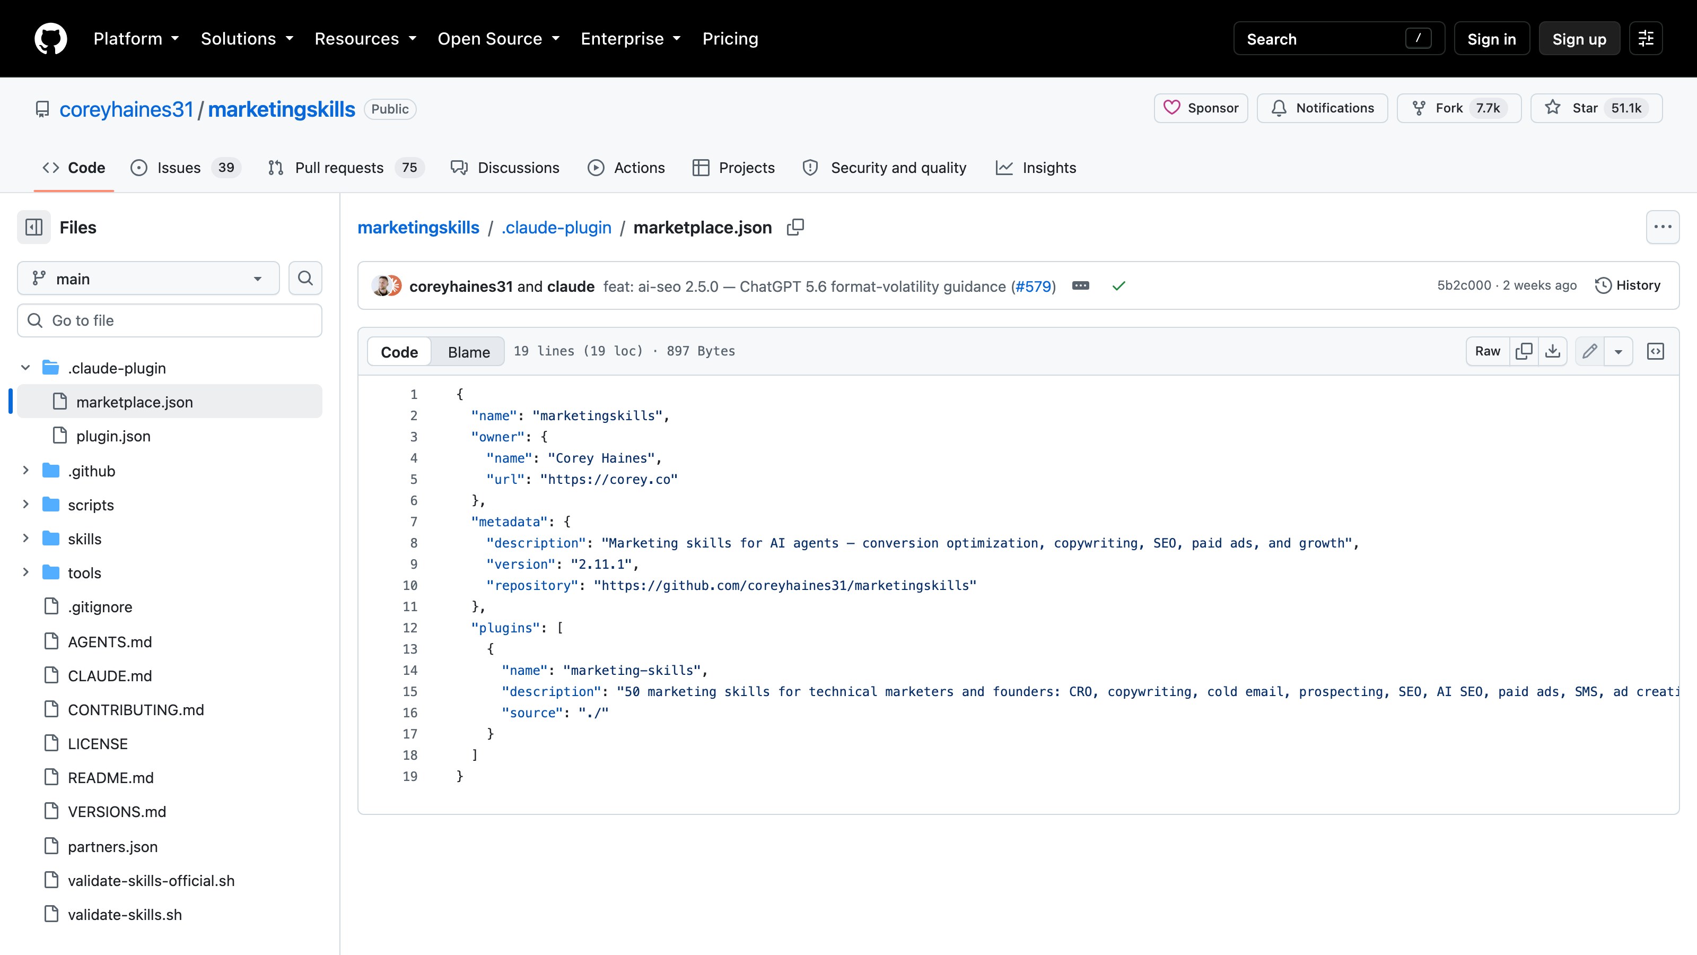Open Notifications bell for this repository
1697x955 pixels.
(x=1322, y=108)
